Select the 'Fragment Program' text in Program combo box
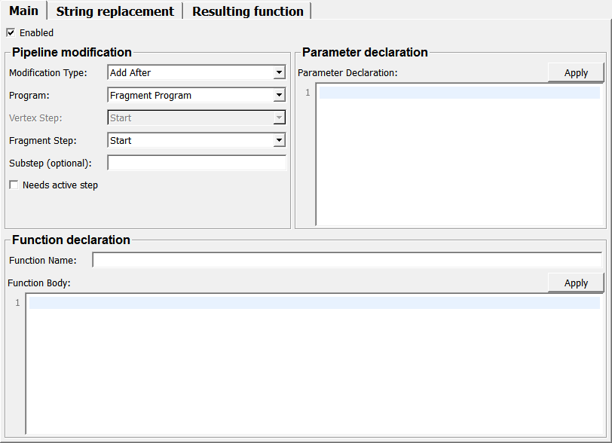Viewport: 612px width, 443px height. click(x=151, y=96)
